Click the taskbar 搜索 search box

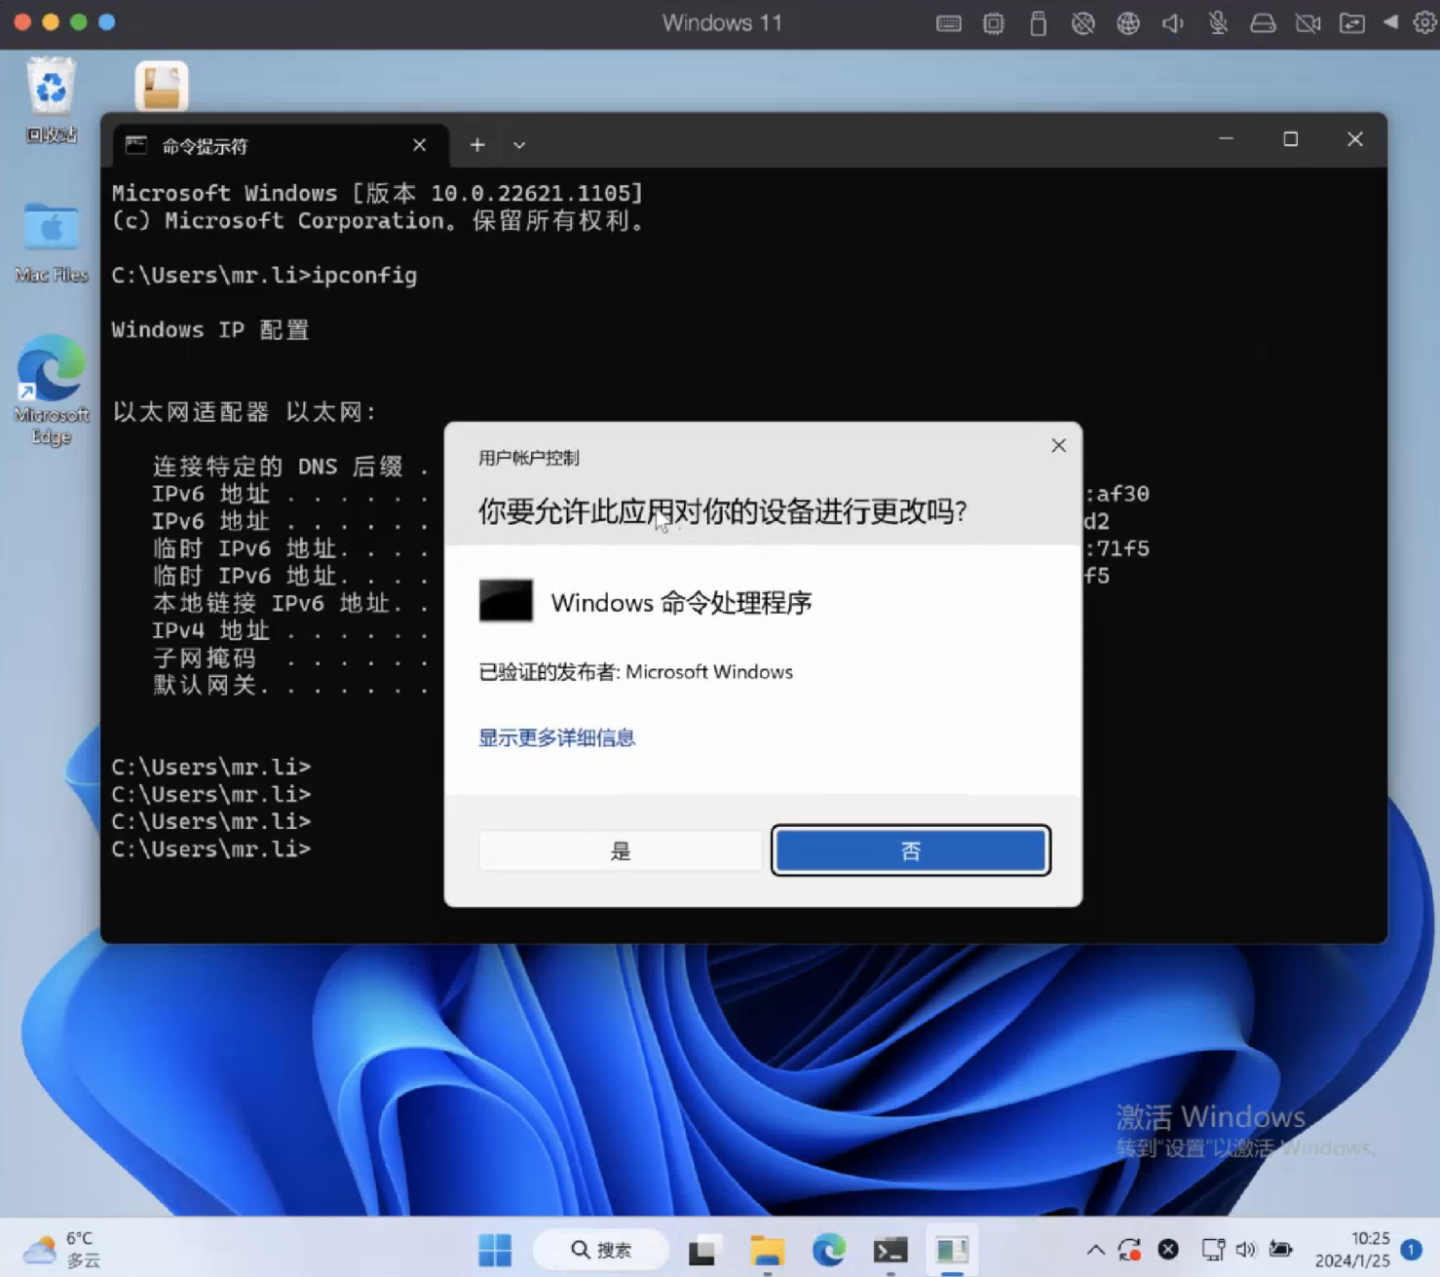601,1250
